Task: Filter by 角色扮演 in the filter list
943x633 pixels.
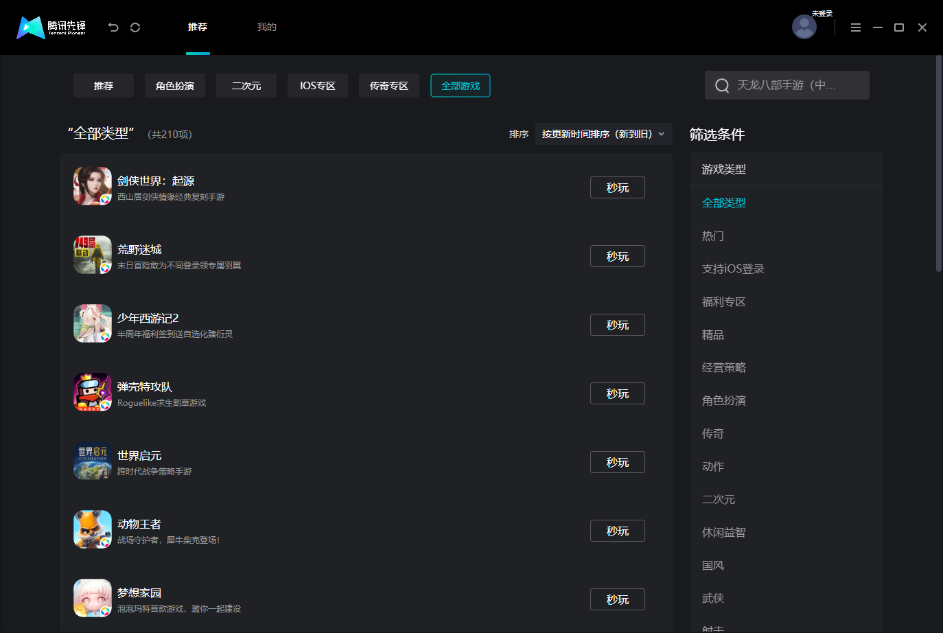Action: coord(724,400)
